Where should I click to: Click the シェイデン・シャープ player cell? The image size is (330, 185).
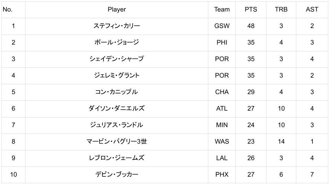coord(117,59)
